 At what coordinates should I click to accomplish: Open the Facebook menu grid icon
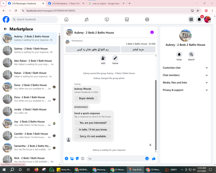pyautogui.click(x=191, y=19)
